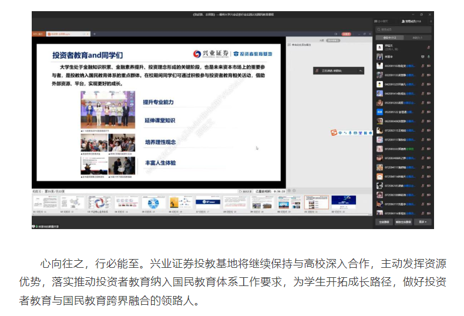Toggle video for member 042001414

(429, 93)
